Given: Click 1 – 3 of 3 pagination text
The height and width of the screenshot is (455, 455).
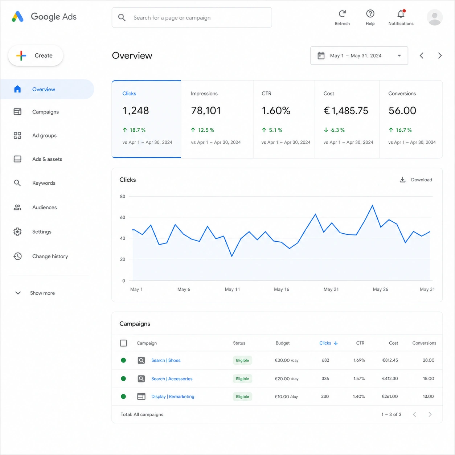Looking at the screenshot, I should click(x=391, y=414).
